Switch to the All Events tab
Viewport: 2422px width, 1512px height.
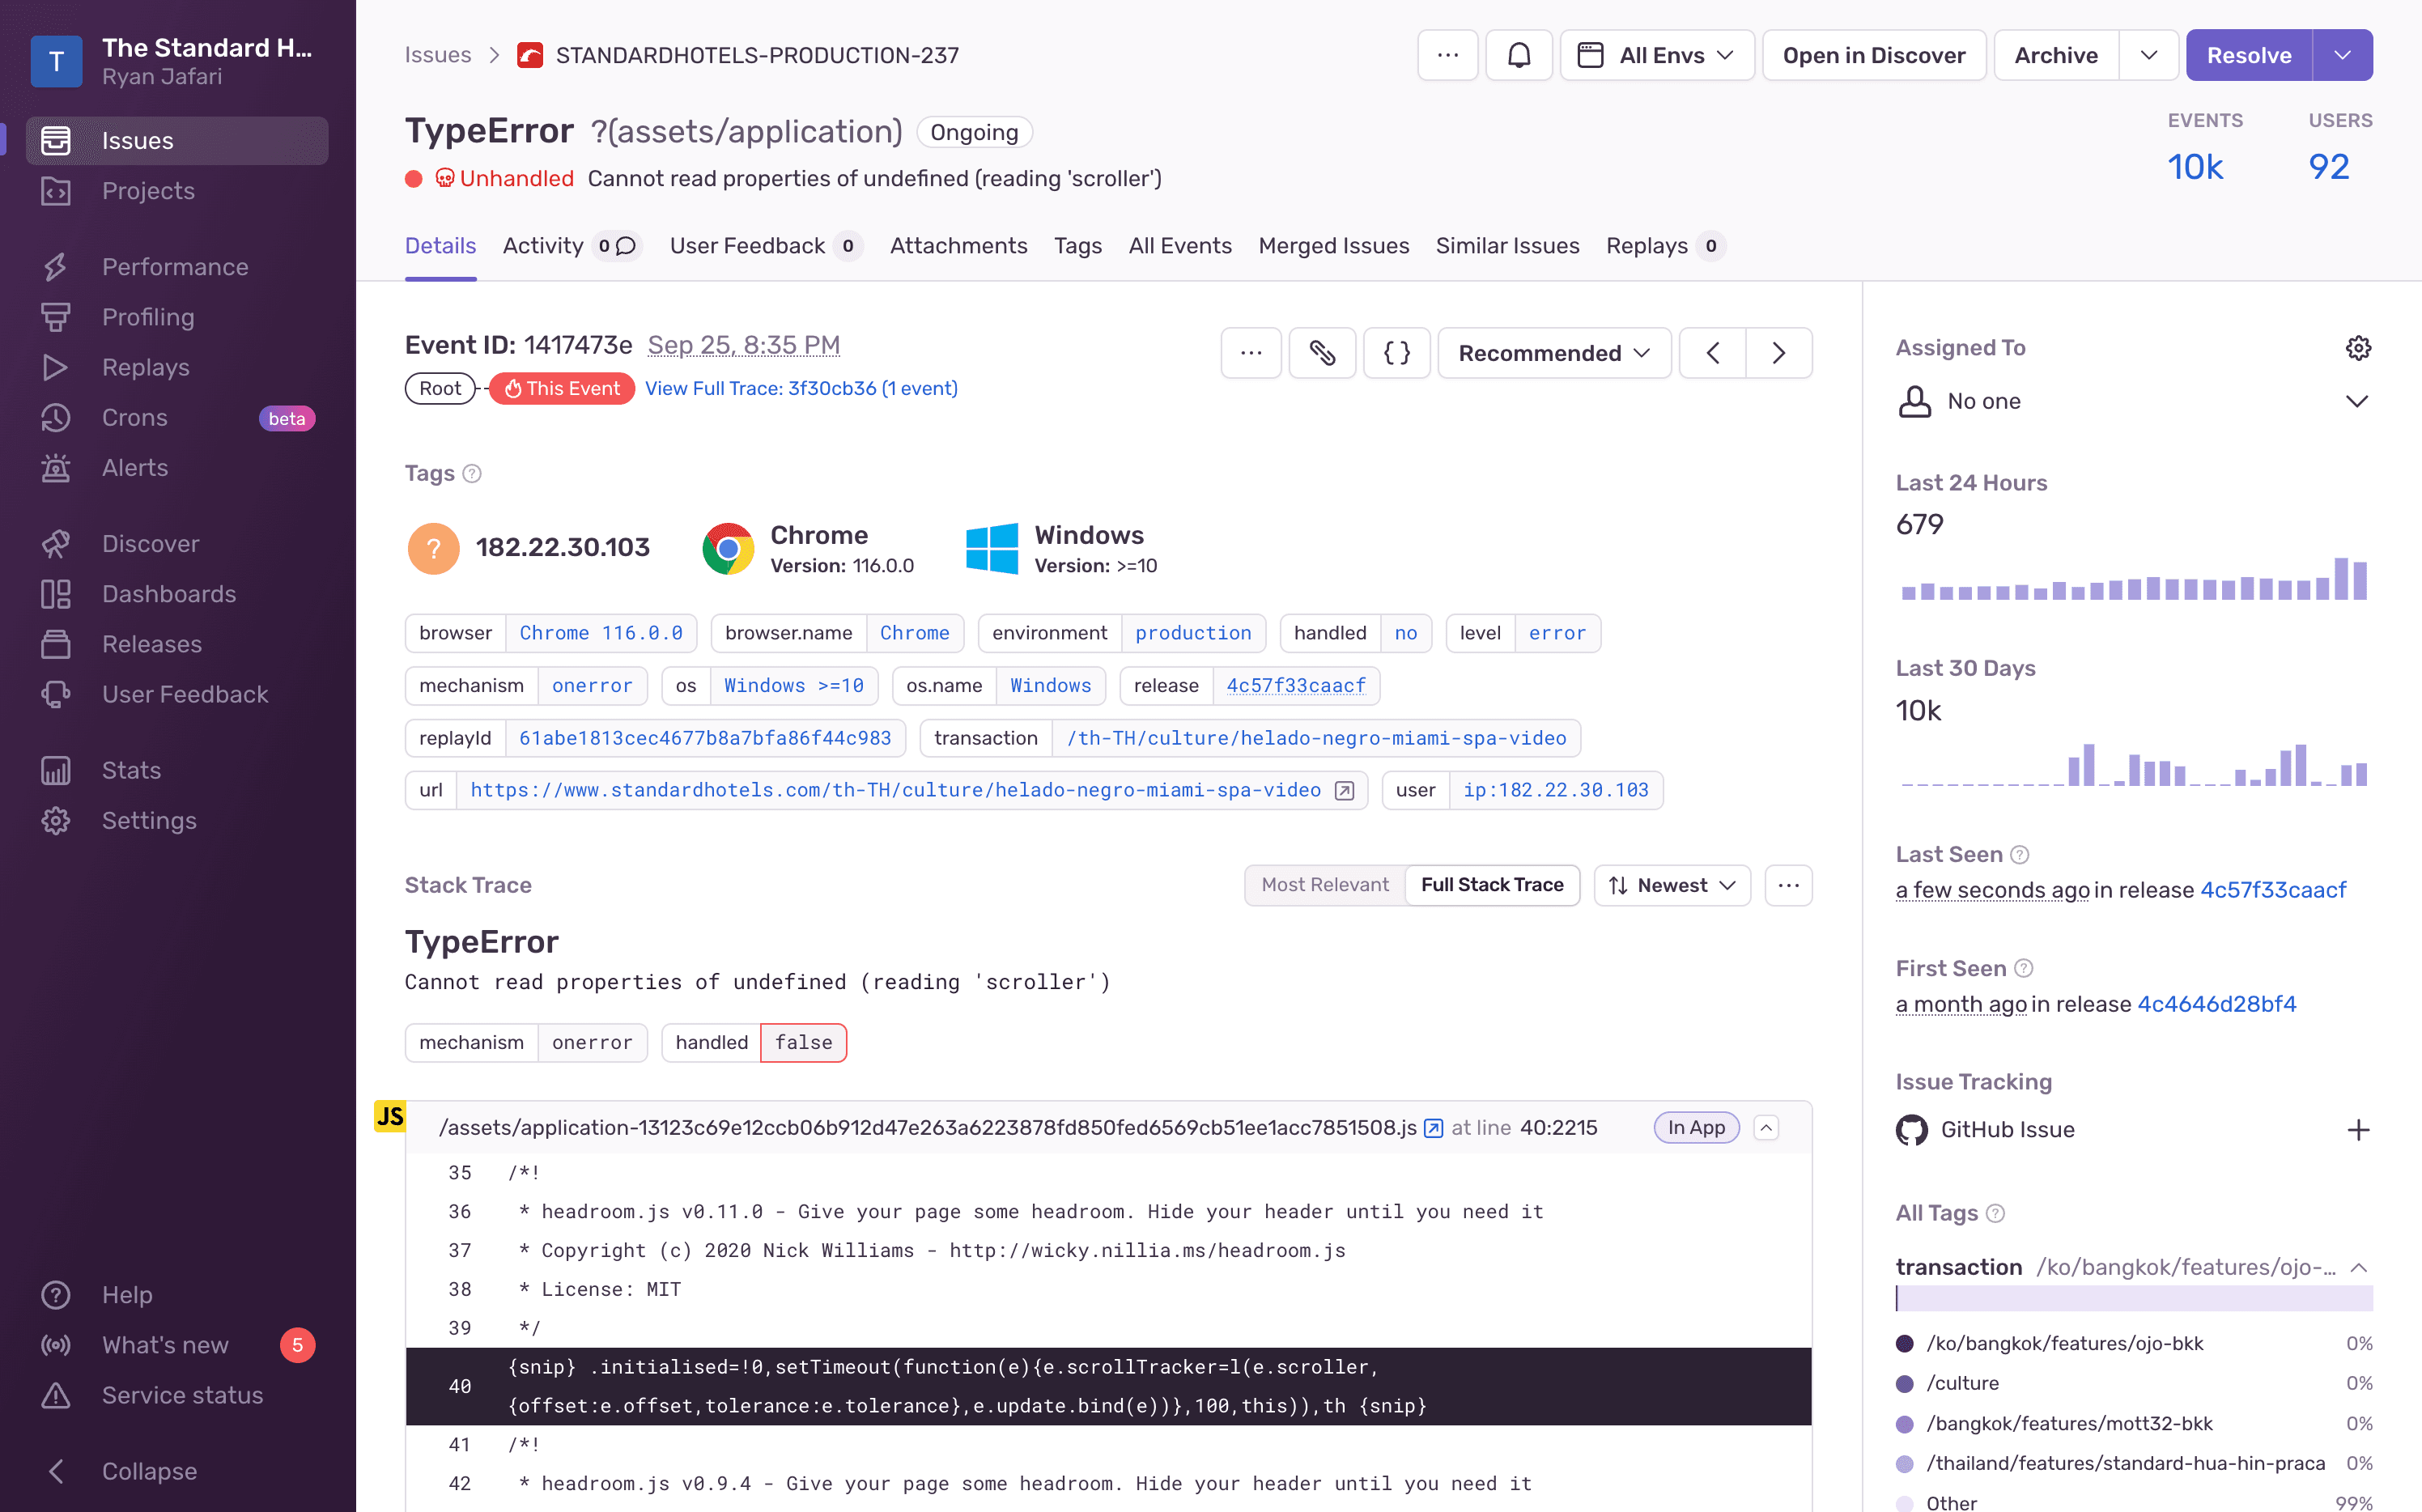1180,246
